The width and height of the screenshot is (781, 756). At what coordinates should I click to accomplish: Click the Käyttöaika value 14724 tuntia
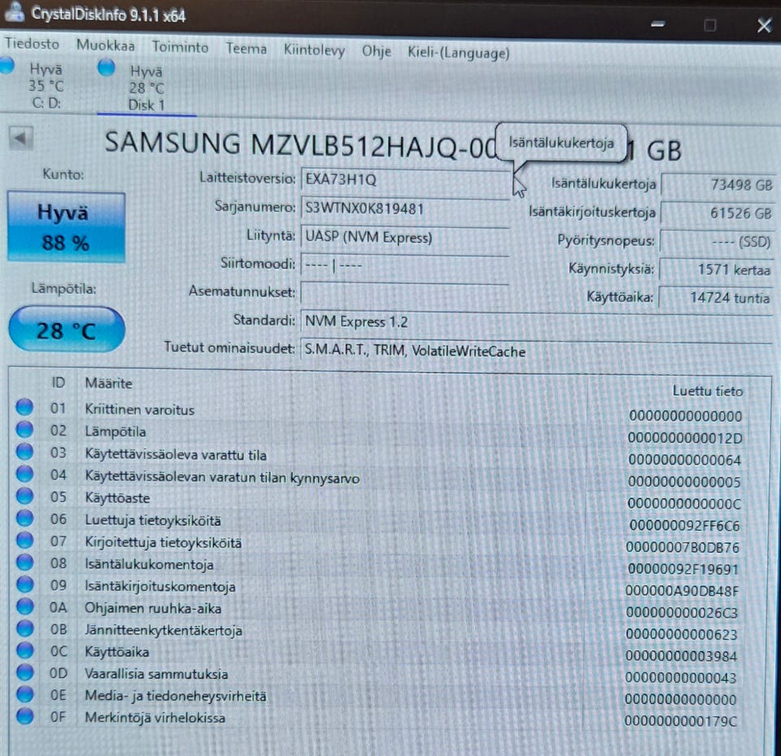716,298
